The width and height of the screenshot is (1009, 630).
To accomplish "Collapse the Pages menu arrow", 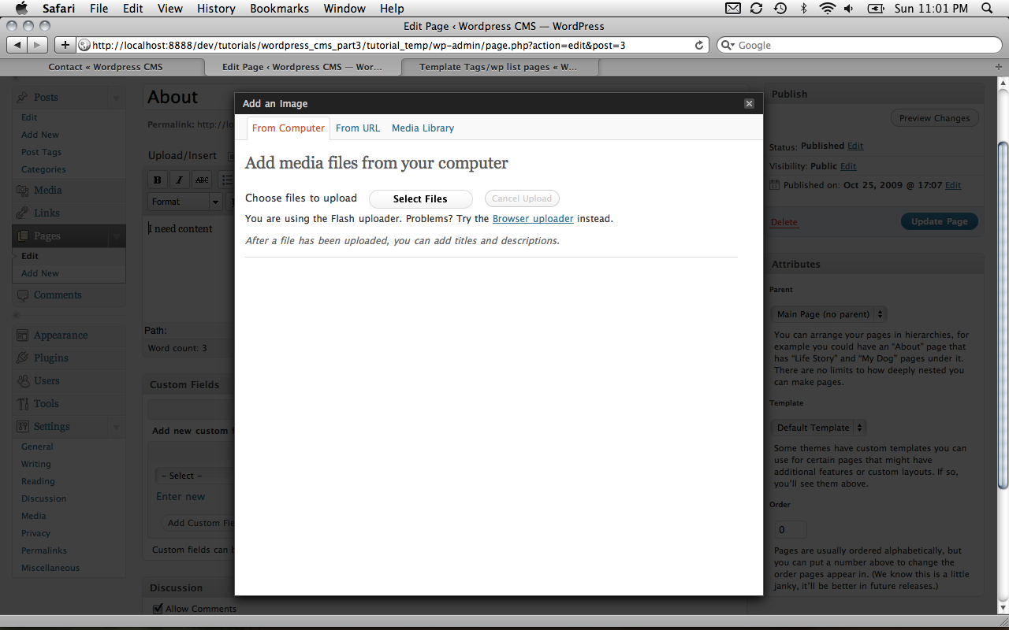I will [x=117, y=236].
